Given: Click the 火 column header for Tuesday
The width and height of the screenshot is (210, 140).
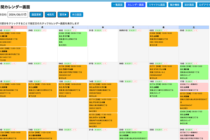Looking at the screenshot, I should (72, 27).
